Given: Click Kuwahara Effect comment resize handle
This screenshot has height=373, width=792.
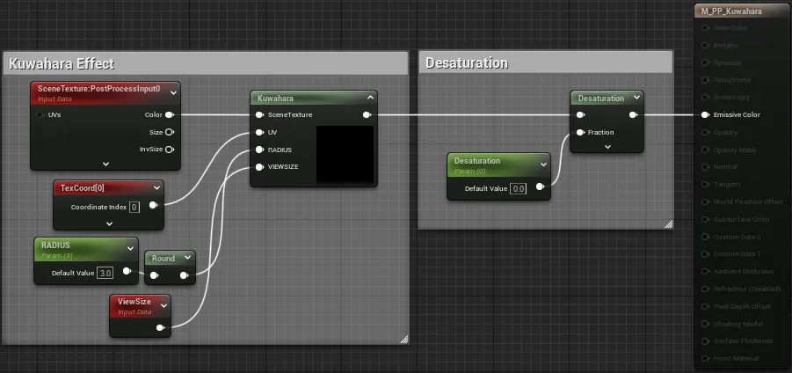Looking at the screenshot, I should point(404,340).
